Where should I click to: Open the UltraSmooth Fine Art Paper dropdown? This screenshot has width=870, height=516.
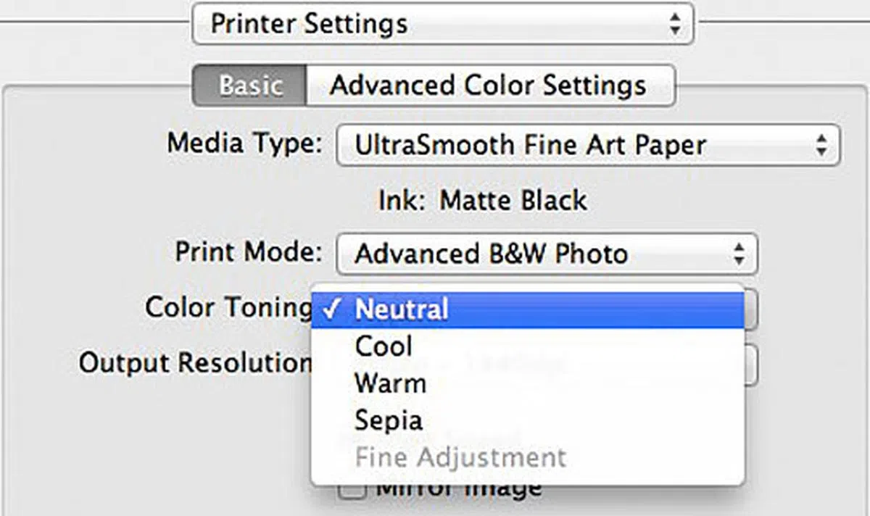[587, 145]
